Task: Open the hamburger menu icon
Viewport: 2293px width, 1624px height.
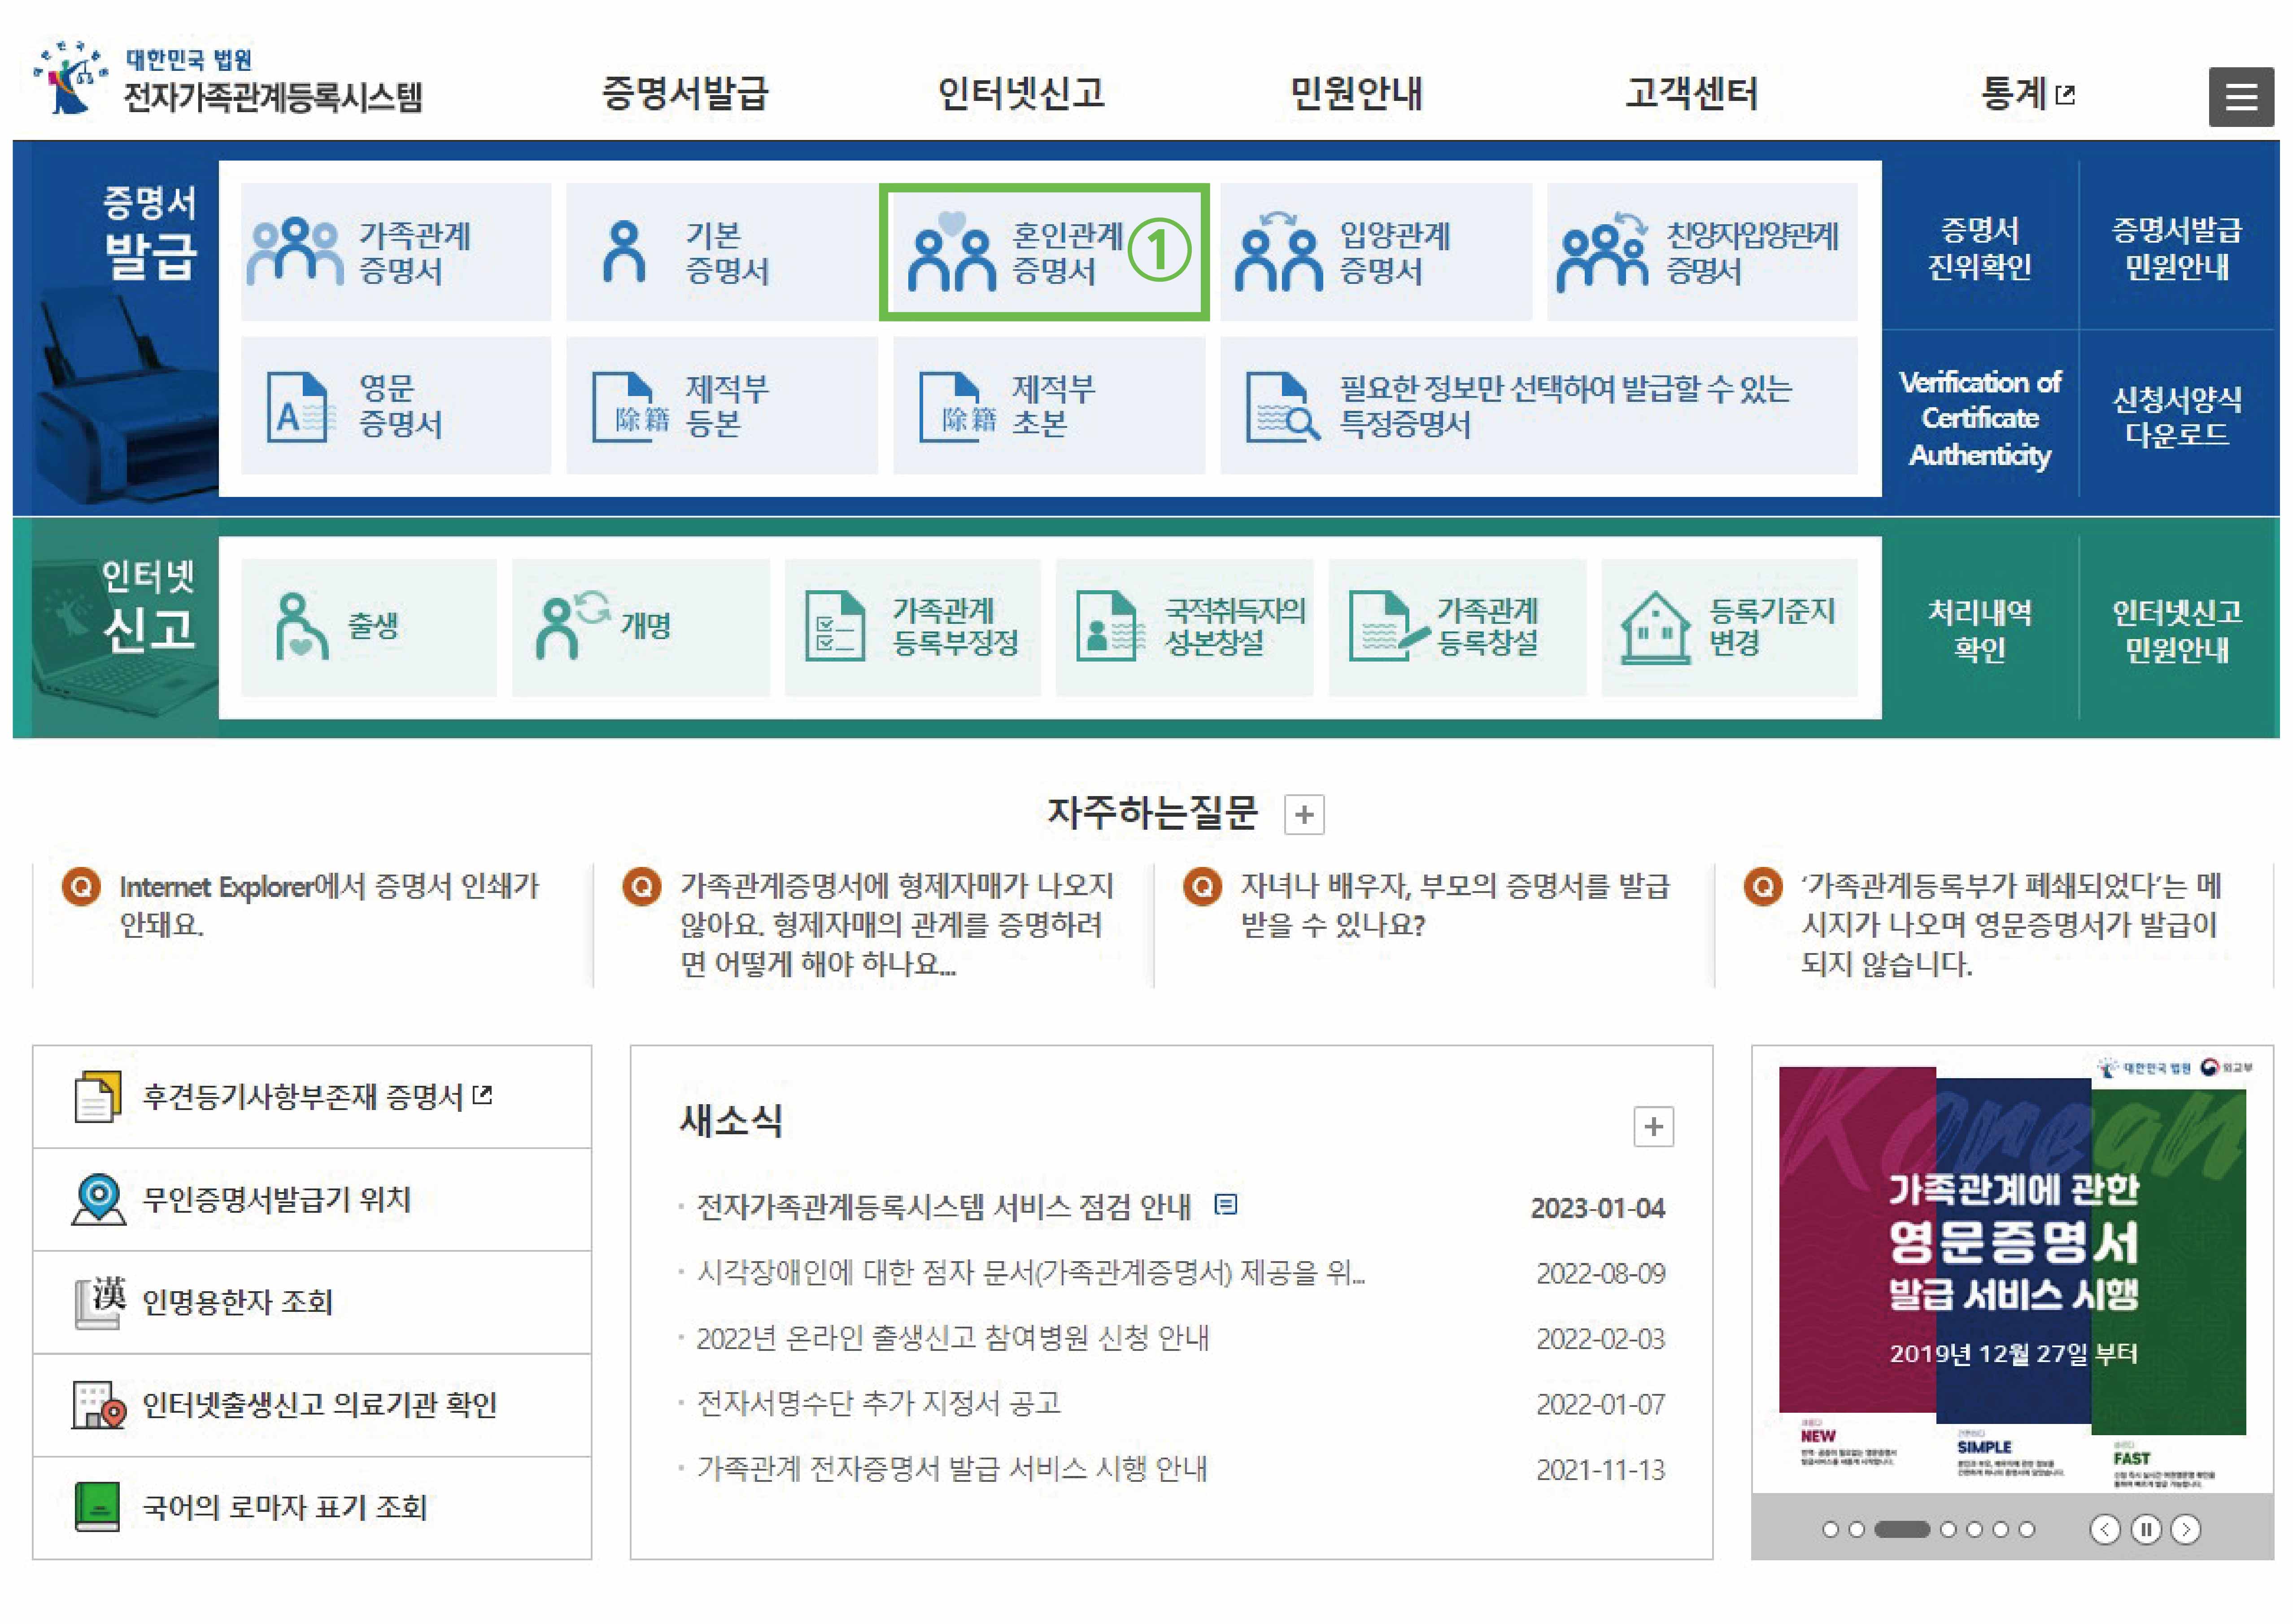Action: tap(2240, 97)
